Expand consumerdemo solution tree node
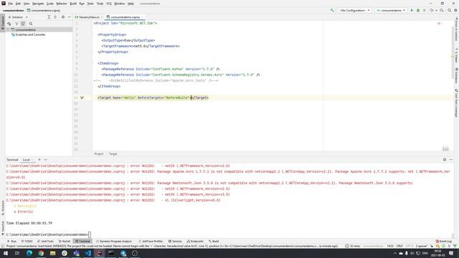The width and height of the screenshot is (459, 258). click(8, 29)
